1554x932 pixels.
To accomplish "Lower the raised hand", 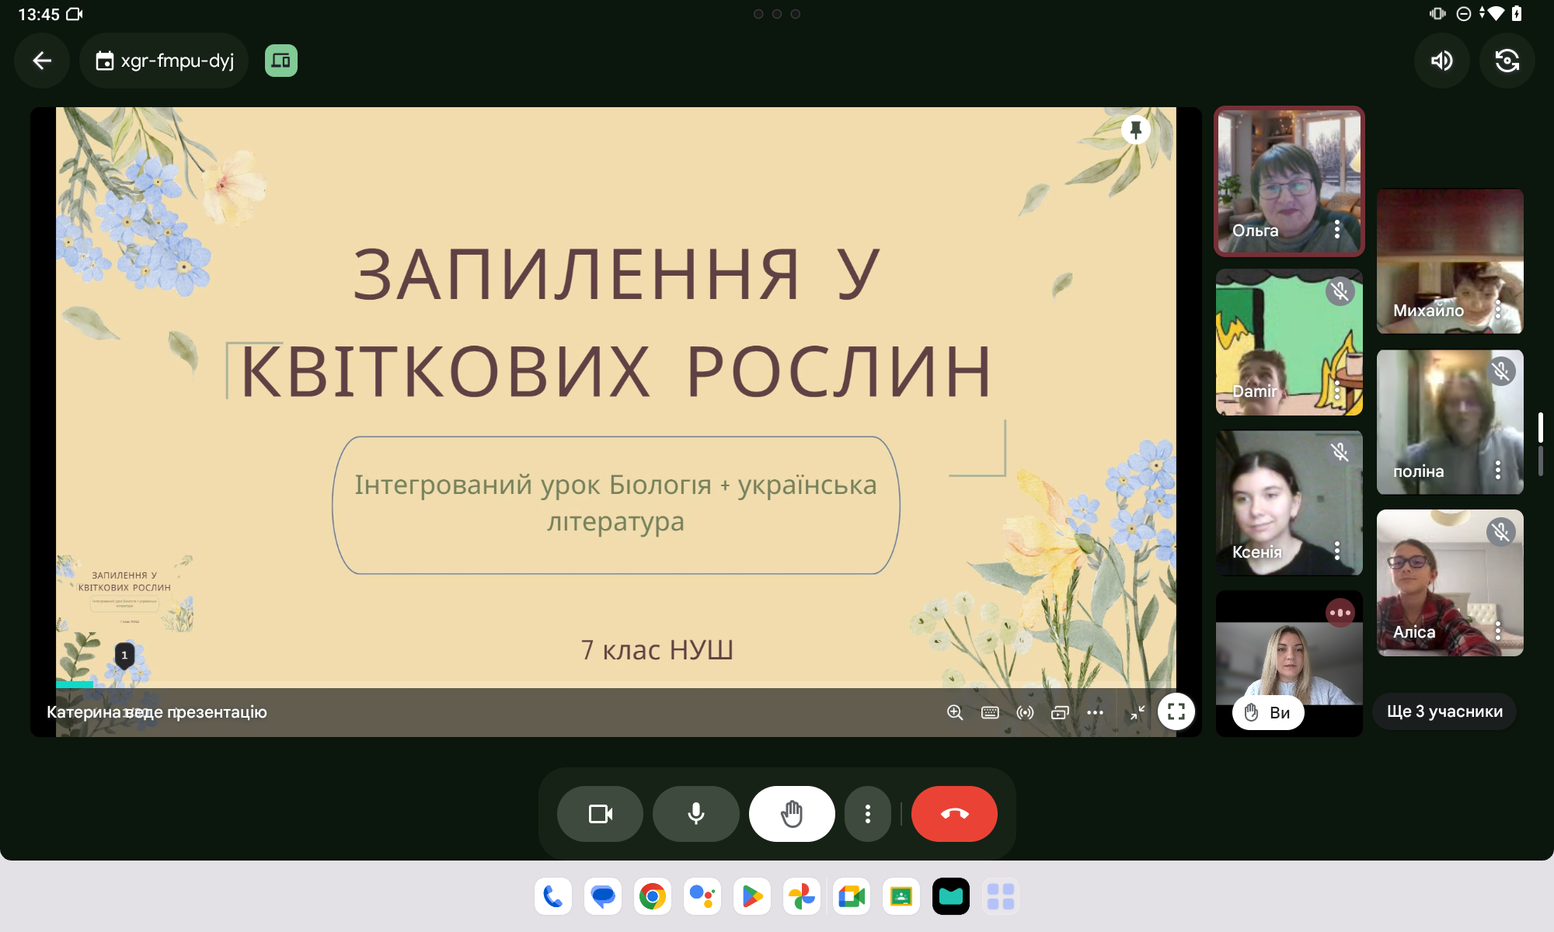I will click(x=792, y=814).
